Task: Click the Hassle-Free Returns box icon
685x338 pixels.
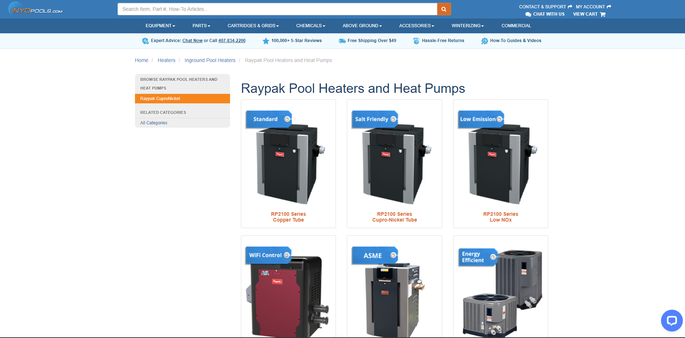Action: coord(415,41)
